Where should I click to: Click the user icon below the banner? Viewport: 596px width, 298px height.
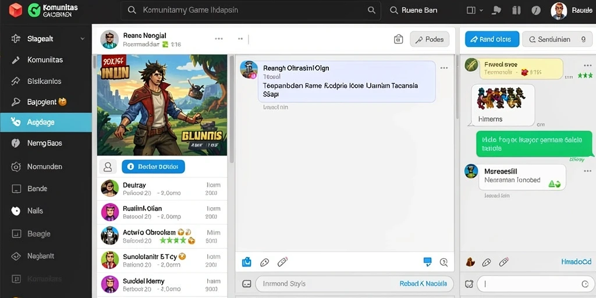pos(108,166)
